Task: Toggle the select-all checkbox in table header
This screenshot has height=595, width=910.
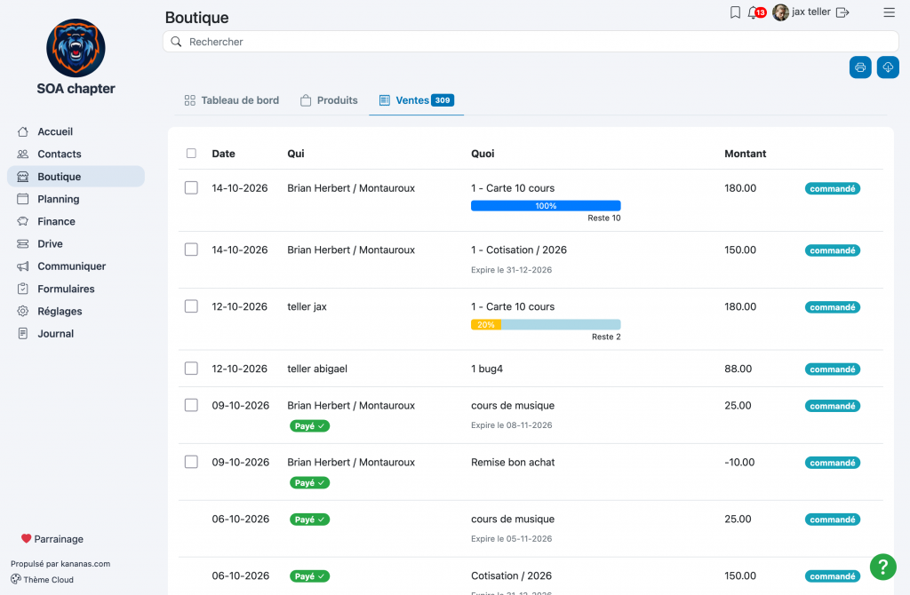Action: pos(191,153)
